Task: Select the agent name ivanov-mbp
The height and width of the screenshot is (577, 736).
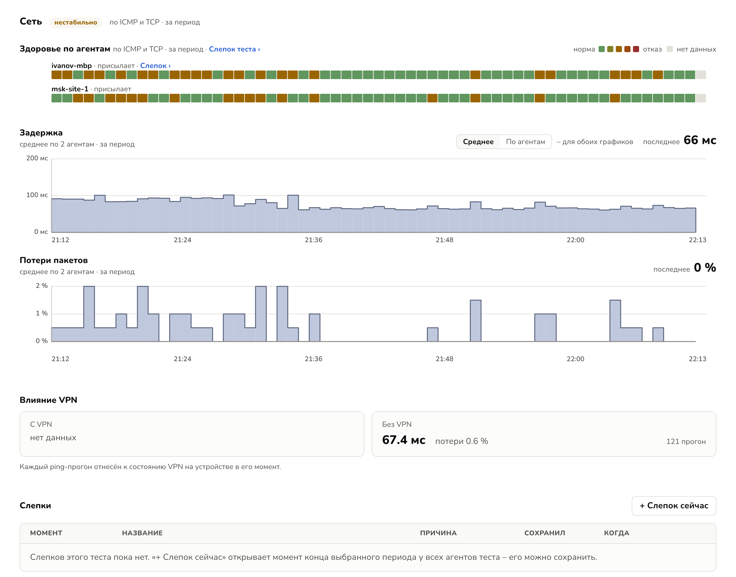Action: click(x=72, y=66)
